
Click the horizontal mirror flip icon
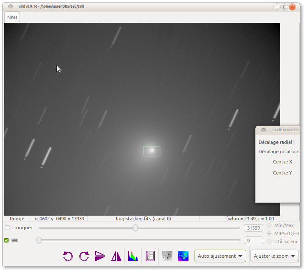point(116,256)
